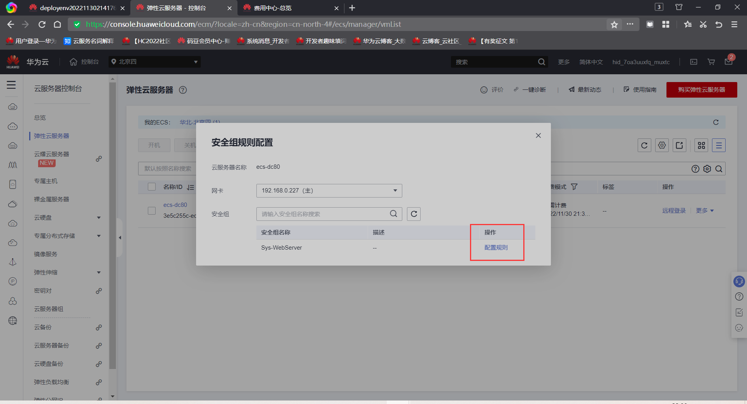Open the hamburger service list menu
Image resolution: width=747 pixels, height=404 pixels.
click(x=11, y=85)
